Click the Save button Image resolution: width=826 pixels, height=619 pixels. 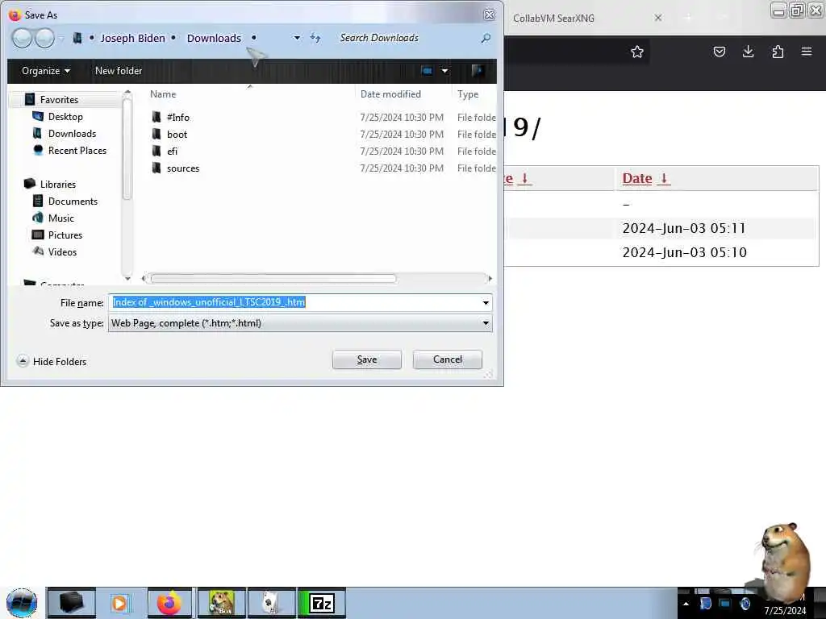[x=367, y=359]
